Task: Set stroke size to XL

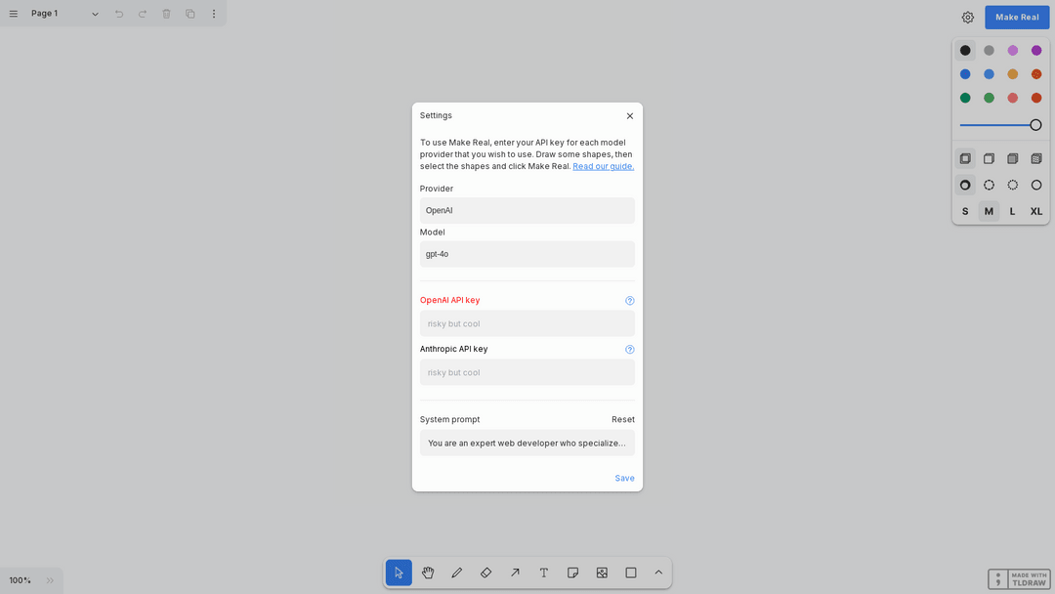Action: (x=1036, y=211)
